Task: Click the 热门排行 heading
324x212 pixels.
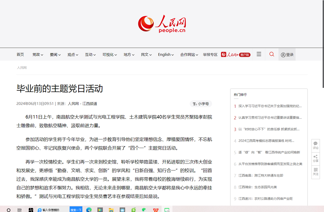Action: point(240,95)
